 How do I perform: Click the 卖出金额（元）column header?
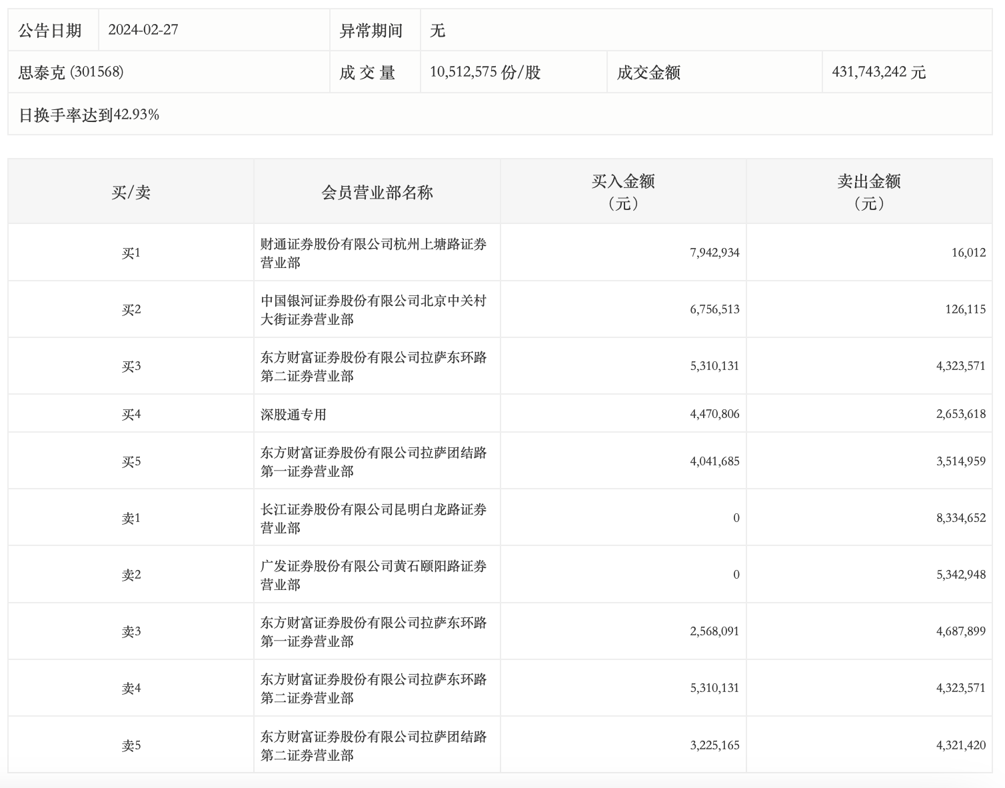(x=870, y=192)
